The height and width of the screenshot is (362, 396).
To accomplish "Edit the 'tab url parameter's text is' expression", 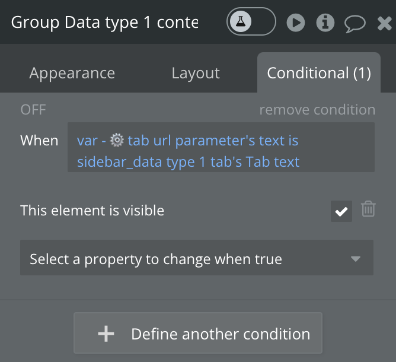I will point(213,141).
